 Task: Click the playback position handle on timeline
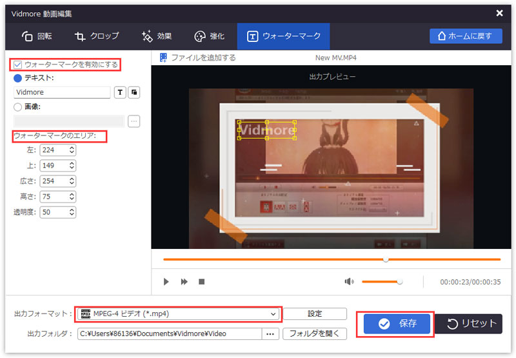(386, 259)
